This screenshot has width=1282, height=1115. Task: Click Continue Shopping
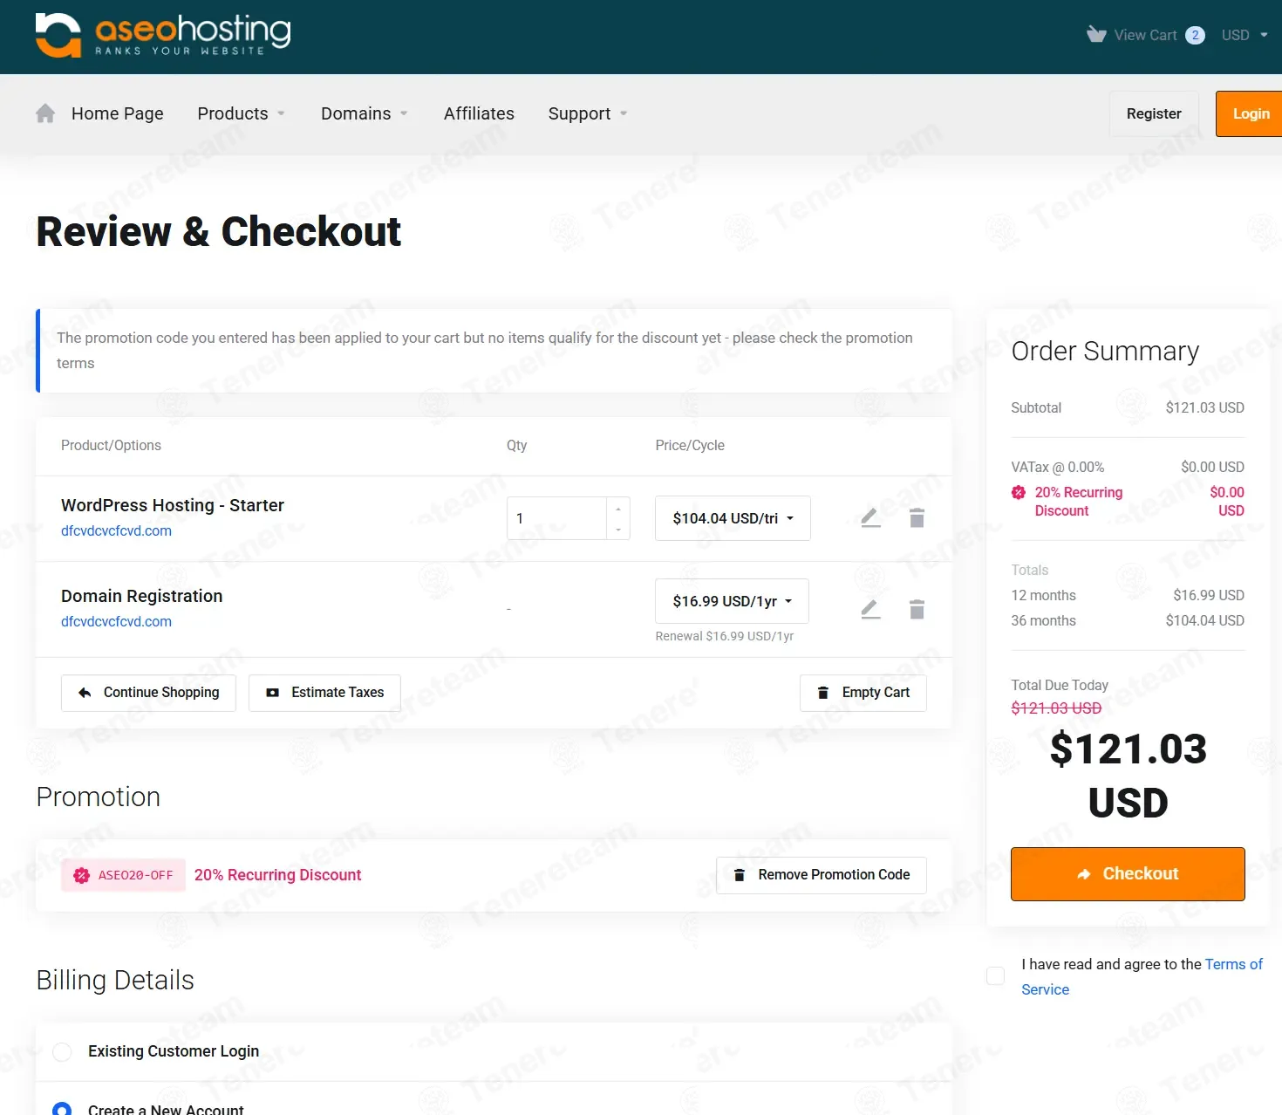(148, 693)
